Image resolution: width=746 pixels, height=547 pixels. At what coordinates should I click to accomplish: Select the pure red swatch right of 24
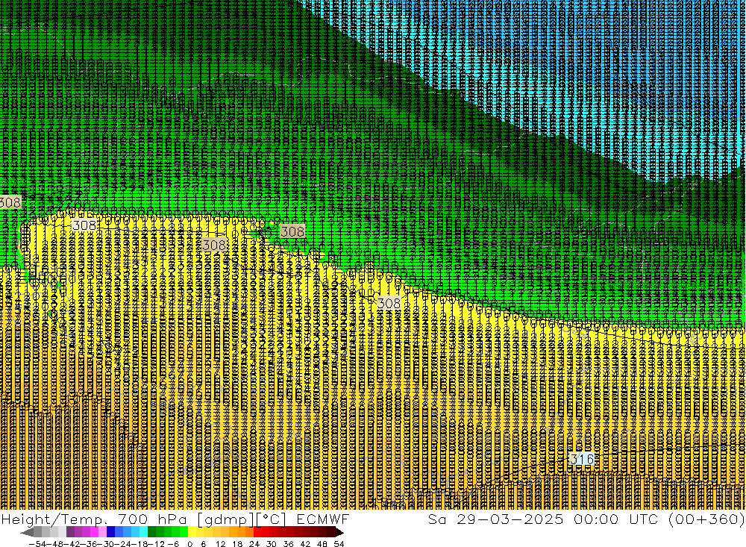click(257, 532)
